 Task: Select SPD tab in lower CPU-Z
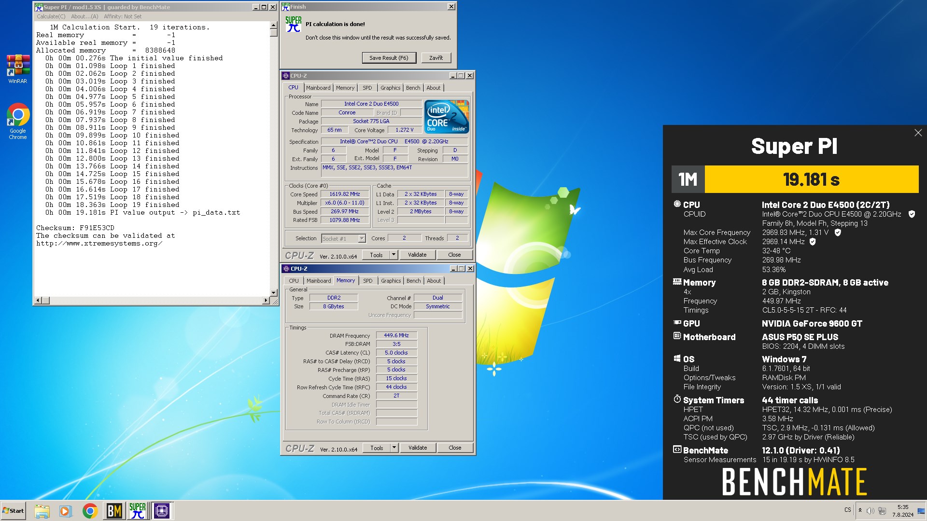(368, 281)
